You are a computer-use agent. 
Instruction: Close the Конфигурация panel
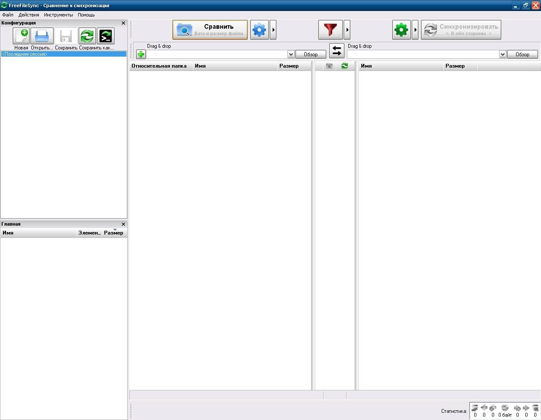pos(123,23)
